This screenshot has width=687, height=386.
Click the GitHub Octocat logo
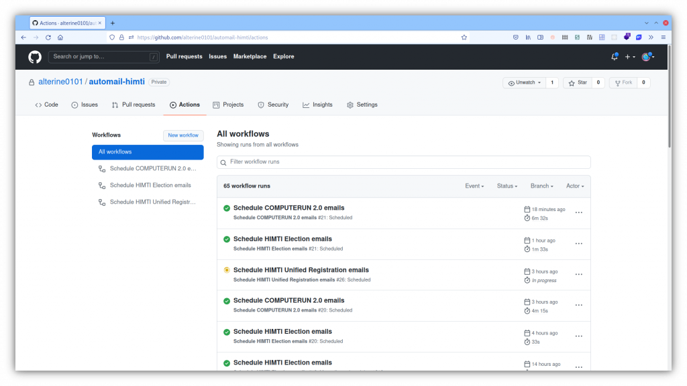(35, 57)
